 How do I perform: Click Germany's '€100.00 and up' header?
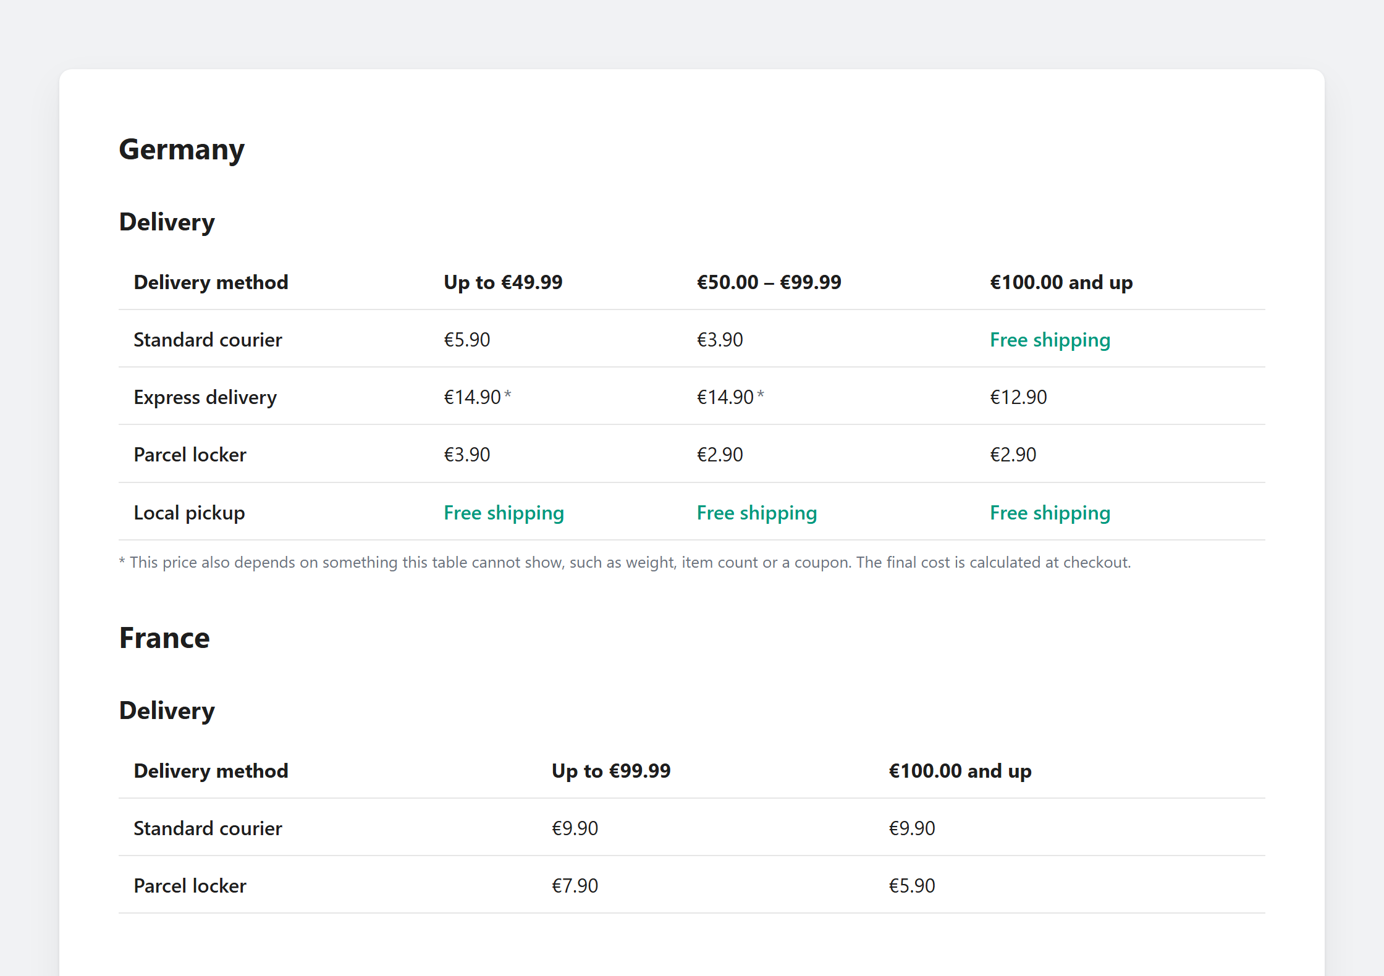1061,282
